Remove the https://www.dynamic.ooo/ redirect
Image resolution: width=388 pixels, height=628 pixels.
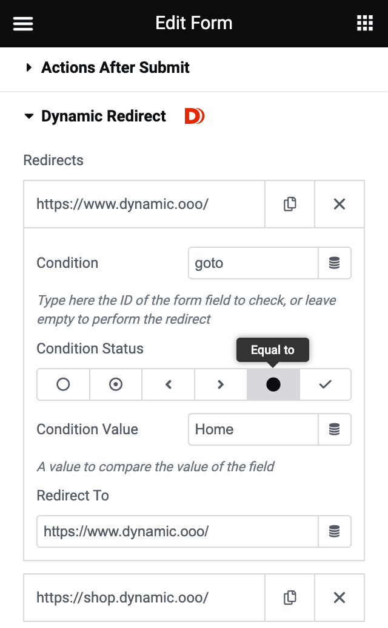tap(339, 204)
